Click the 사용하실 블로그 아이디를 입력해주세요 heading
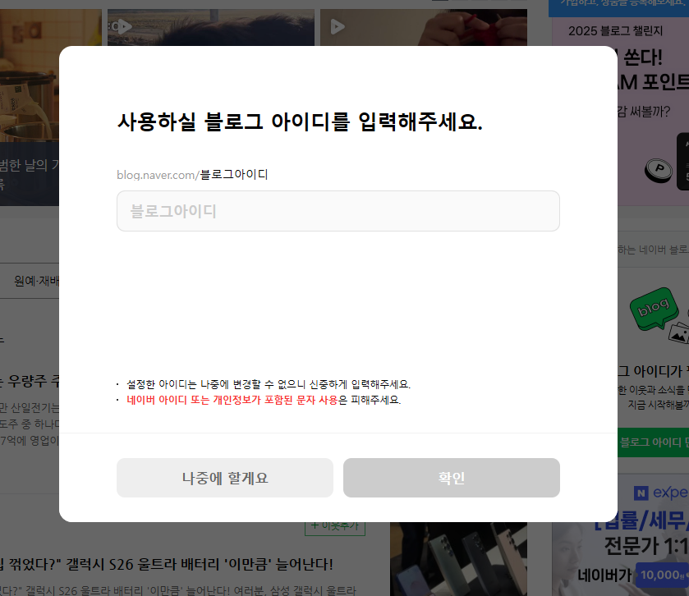The height and width of the screenshot is (596, 689). tap(300, 121)
